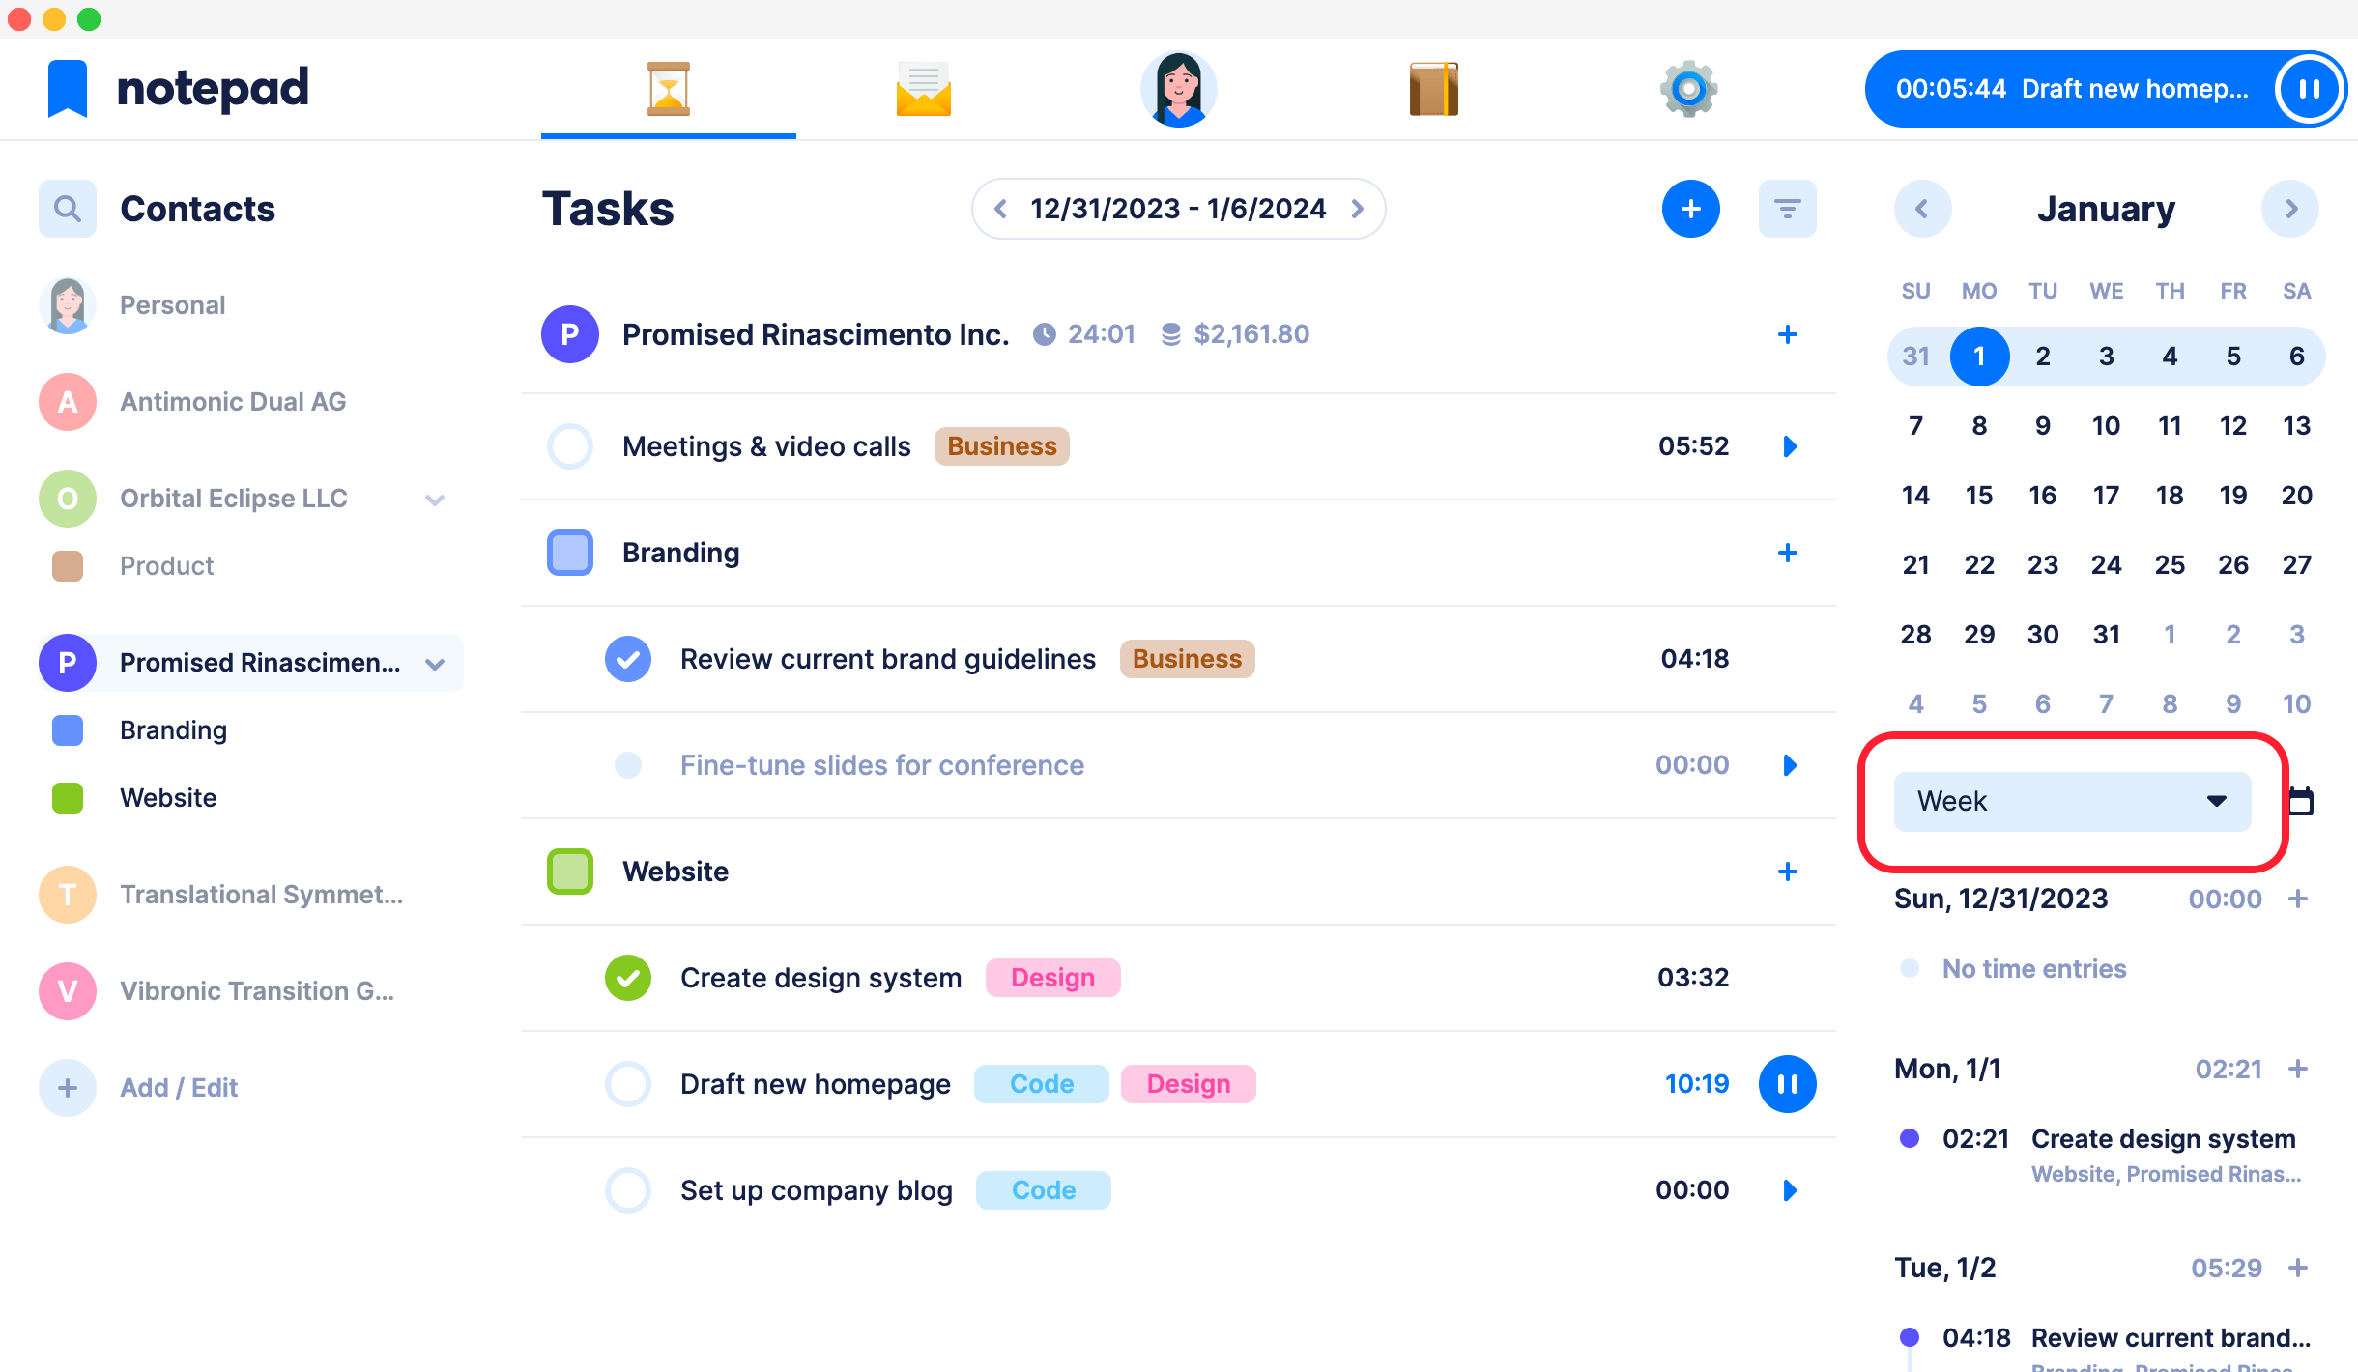
Task: Select the contacts/person tab icon
Action: coord(1177,88)
